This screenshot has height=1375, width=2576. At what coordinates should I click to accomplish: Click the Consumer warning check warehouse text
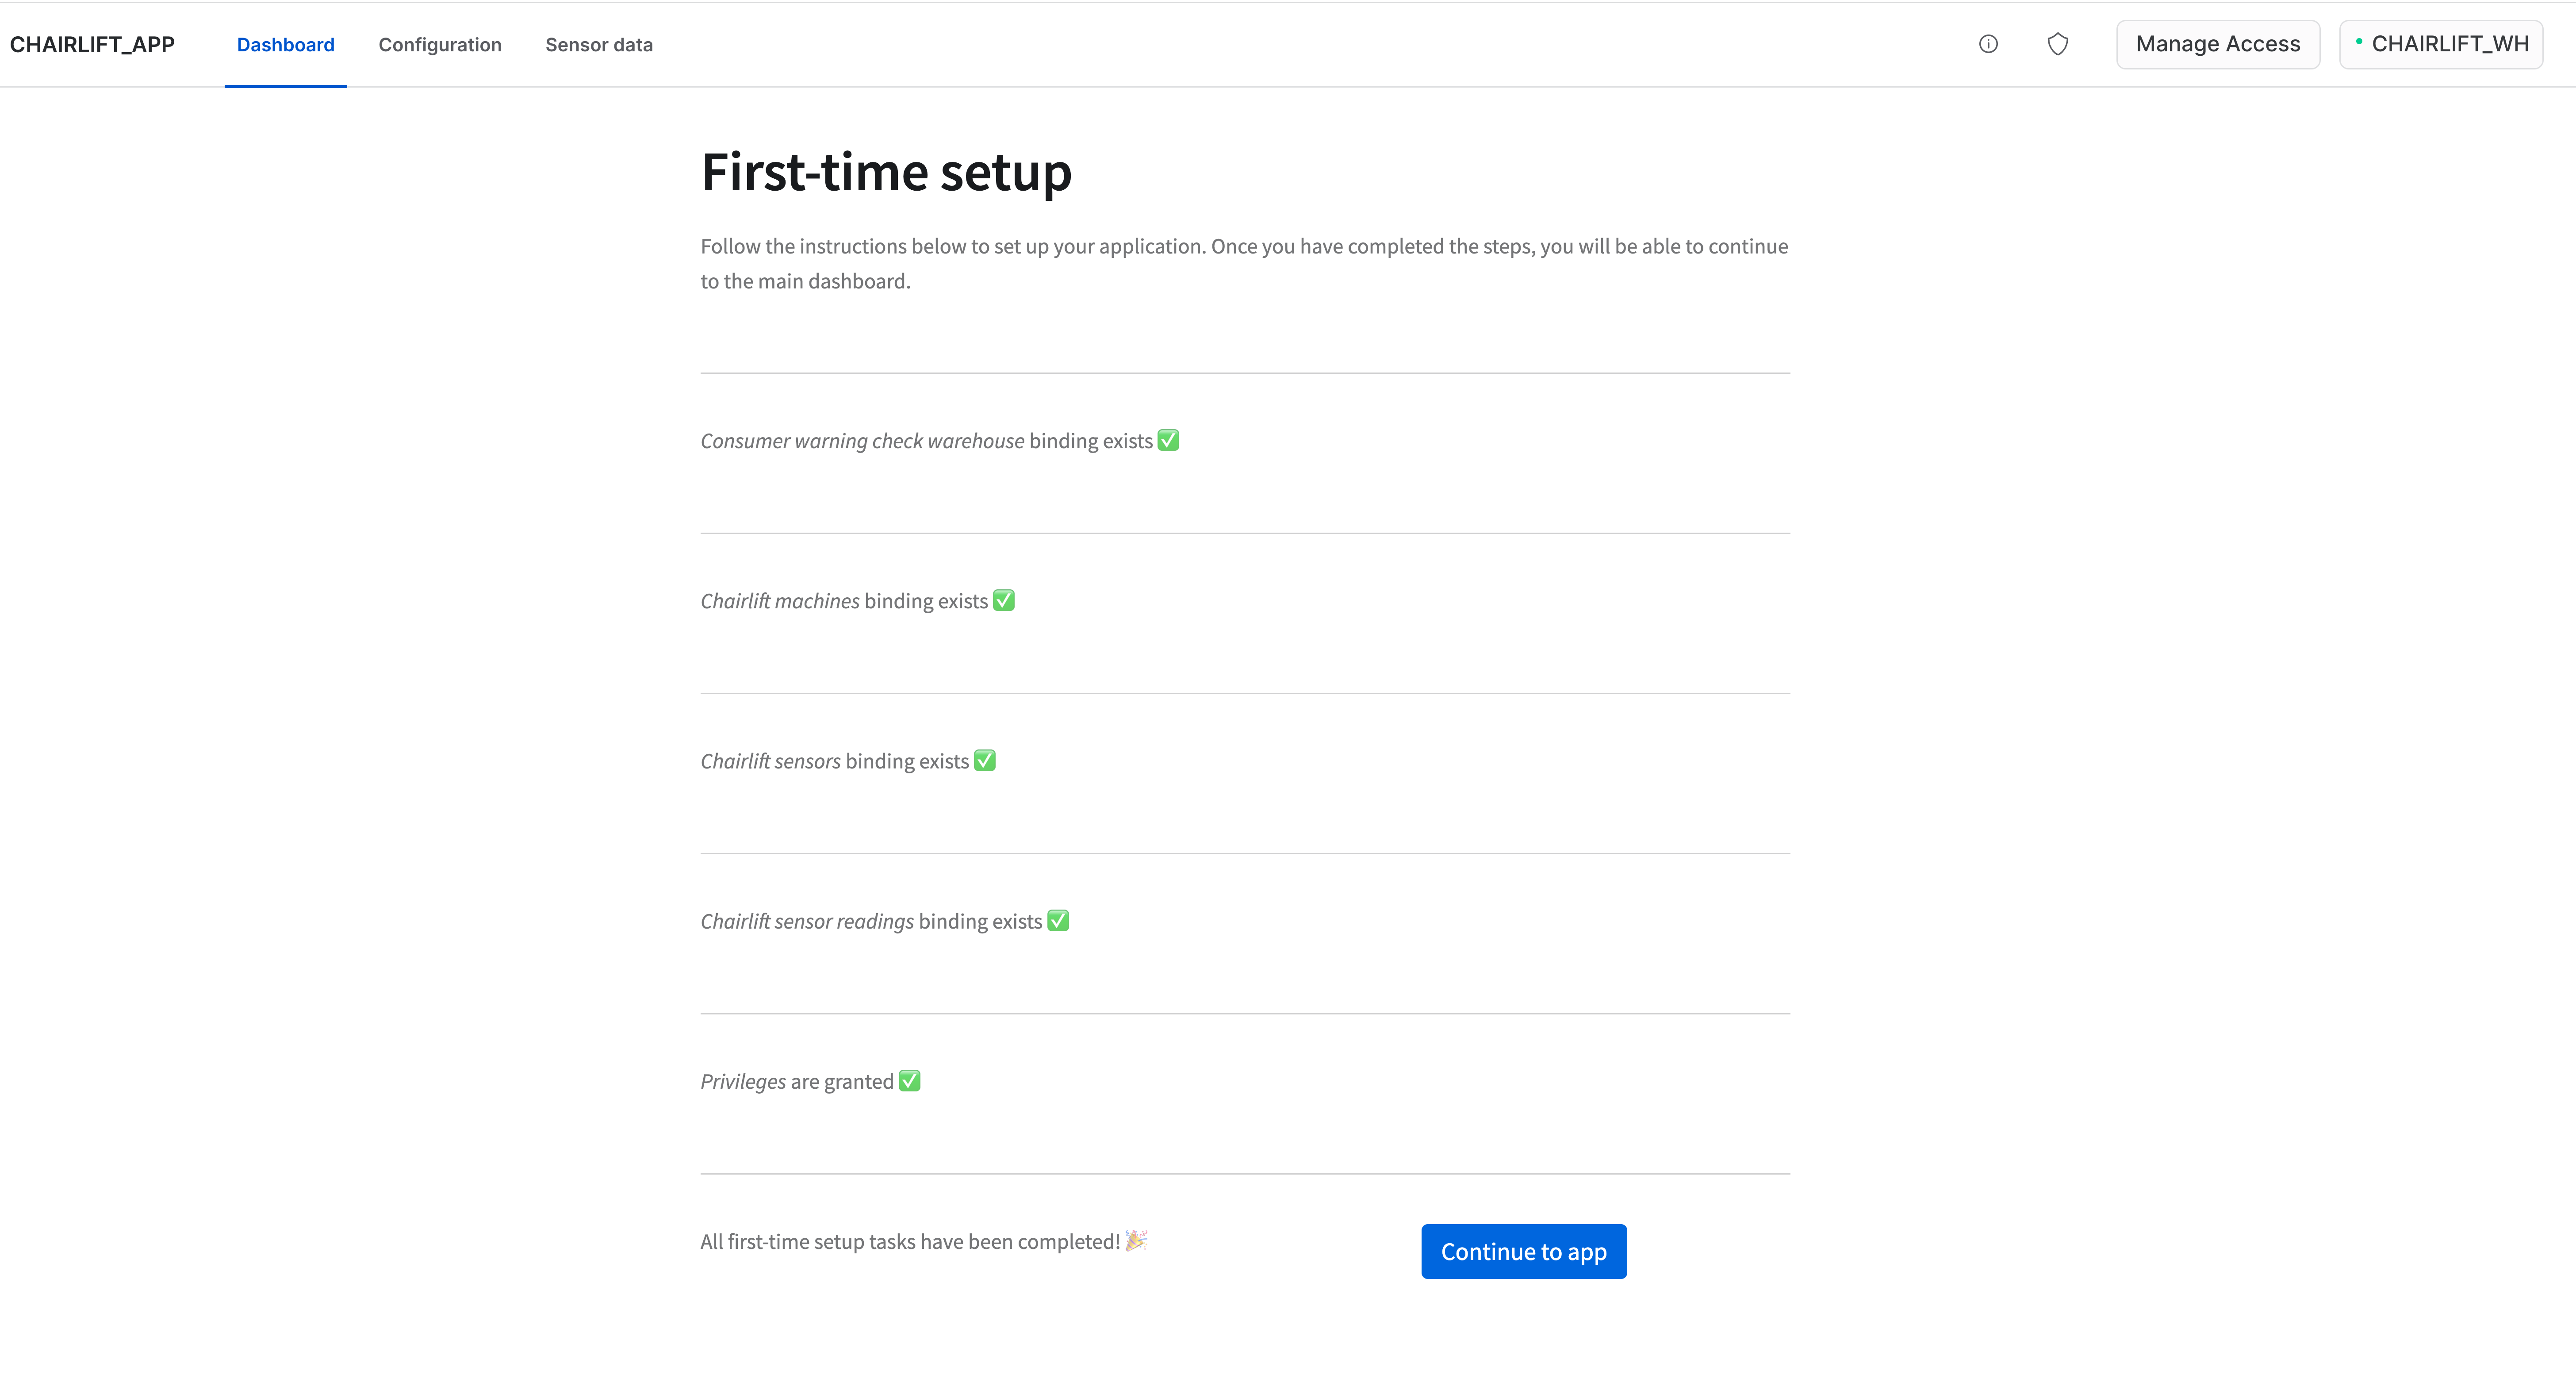click(862, 441)
